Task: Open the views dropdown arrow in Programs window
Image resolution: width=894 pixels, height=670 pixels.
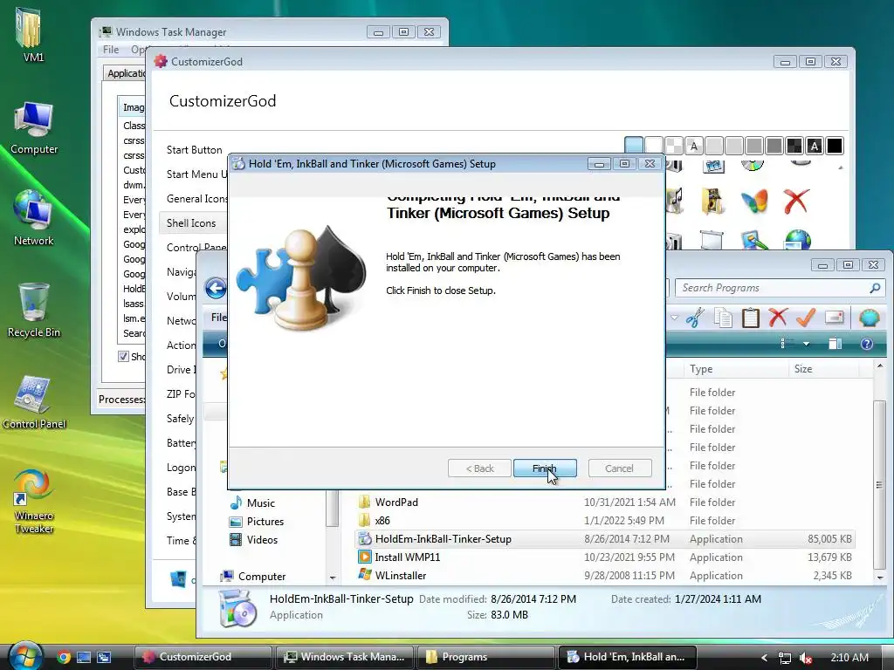Action: coord(806,344)
